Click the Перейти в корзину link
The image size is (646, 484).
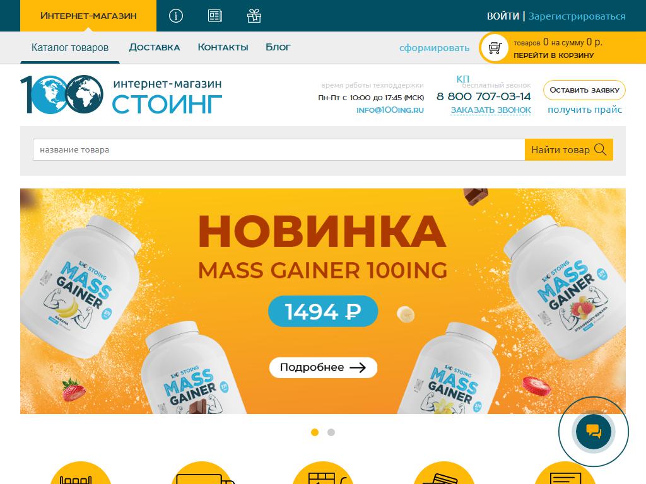(x=554, y=55)
